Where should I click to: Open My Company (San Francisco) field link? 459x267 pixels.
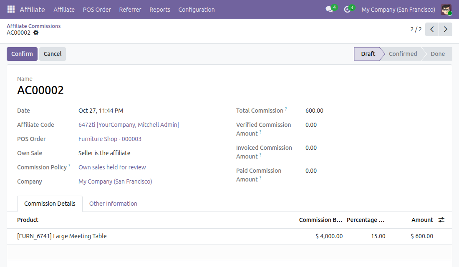[x=115, y=181]
